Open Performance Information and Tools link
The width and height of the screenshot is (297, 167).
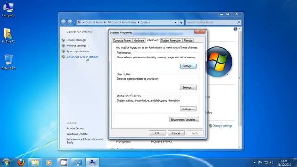(84, 141)
